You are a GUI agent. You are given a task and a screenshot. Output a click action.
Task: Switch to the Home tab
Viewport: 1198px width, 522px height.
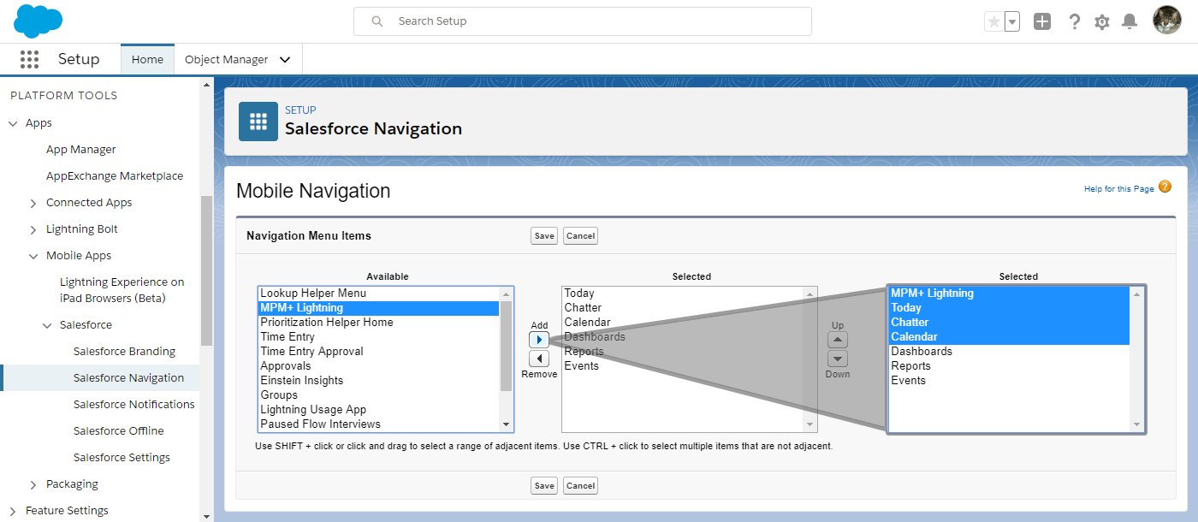pyautogui.click(x=147, y=59)
